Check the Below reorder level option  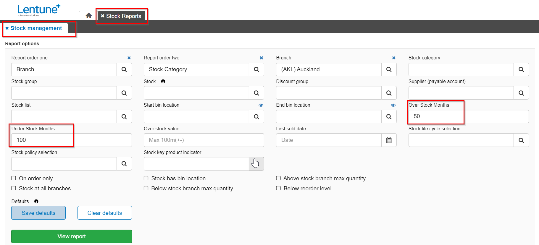[278, 188]
